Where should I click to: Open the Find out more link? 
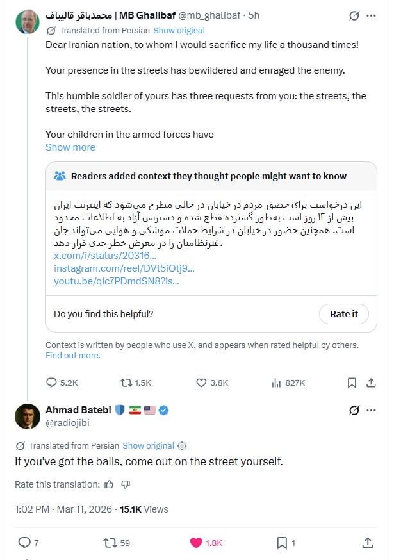pos(72,355)
